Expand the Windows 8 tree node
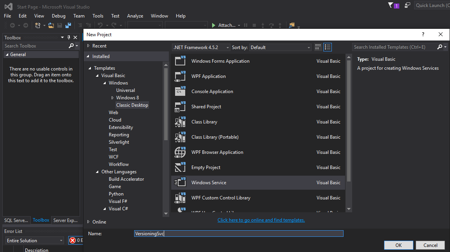Viewport: 450px width, 252px height. [x=112, y=98]
